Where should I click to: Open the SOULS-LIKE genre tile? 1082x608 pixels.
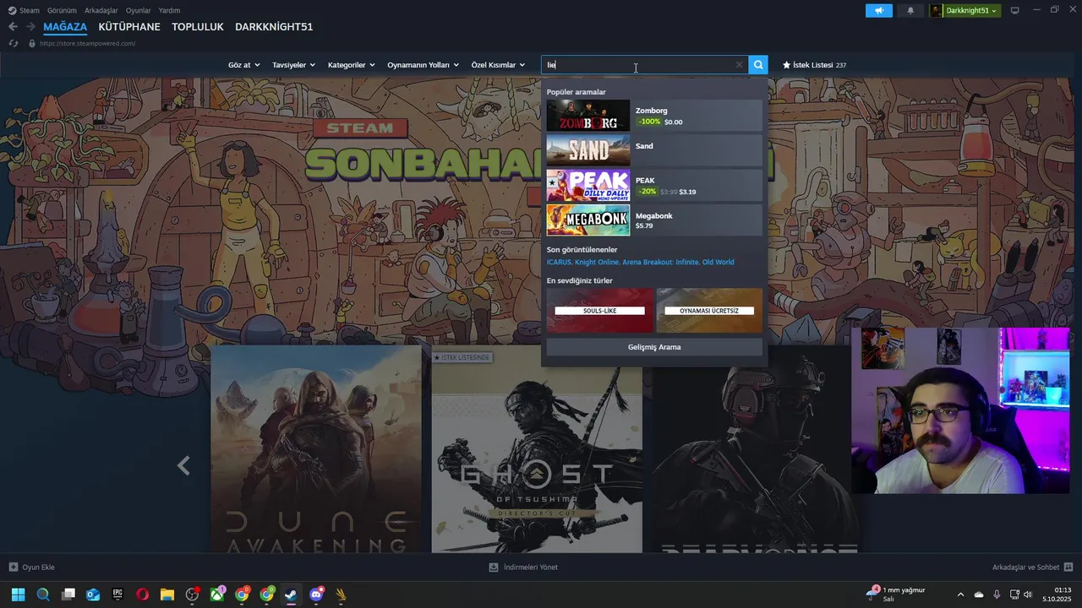[600, 311]
